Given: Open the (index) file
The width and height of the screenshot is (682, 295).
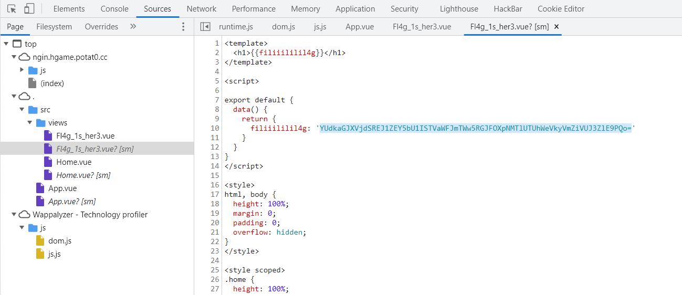Looking at the screenshot, I should point(52,83).
